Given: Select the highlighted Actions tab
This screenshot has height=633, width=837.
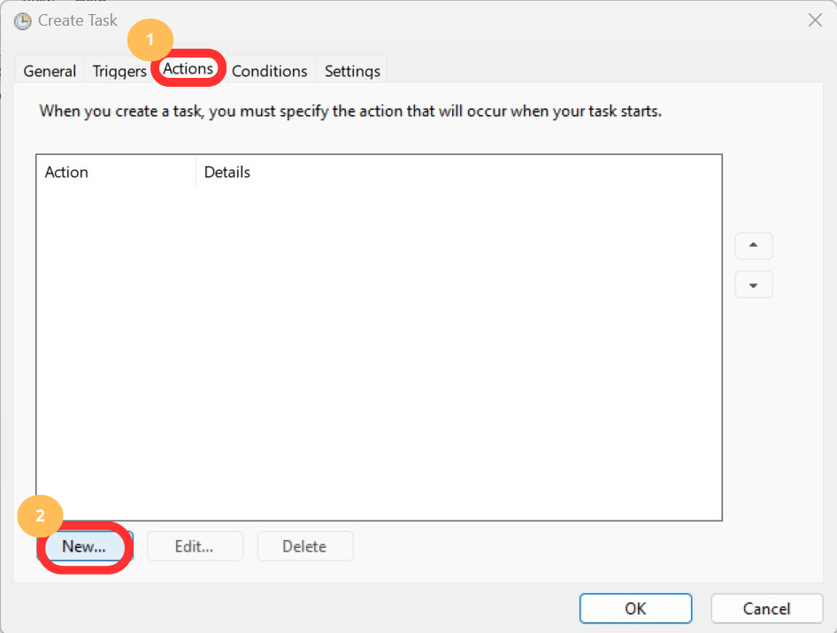Looking at the screenshot, I should (x=188, y=69).
